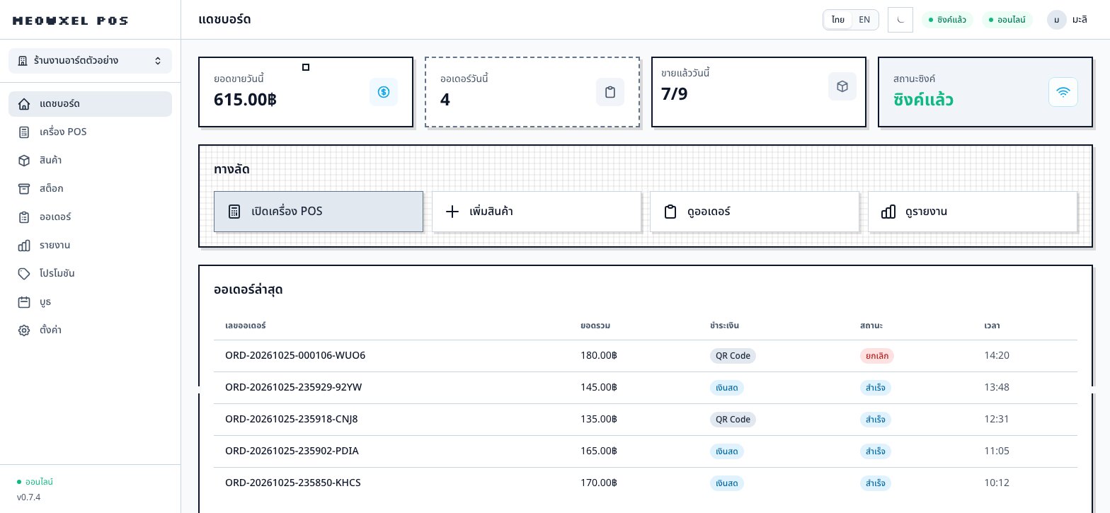Open the user avatar ม
The height and width of the screenshot is (513, 1110).
click(1057, 20)
